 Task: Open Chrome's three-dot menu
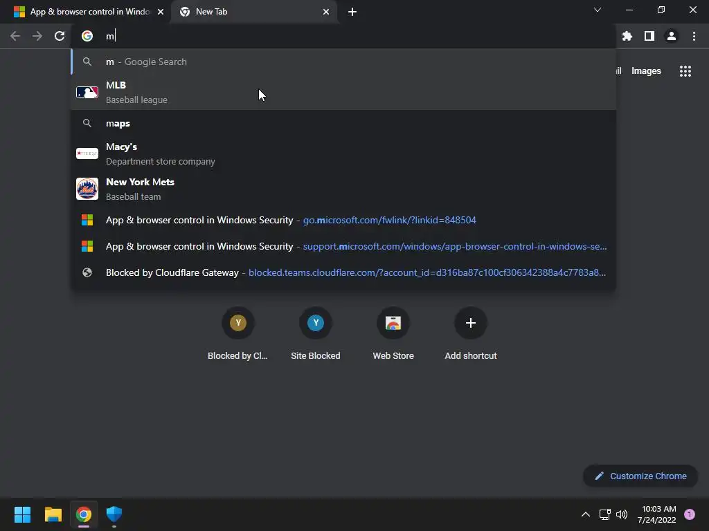(694, 36)
